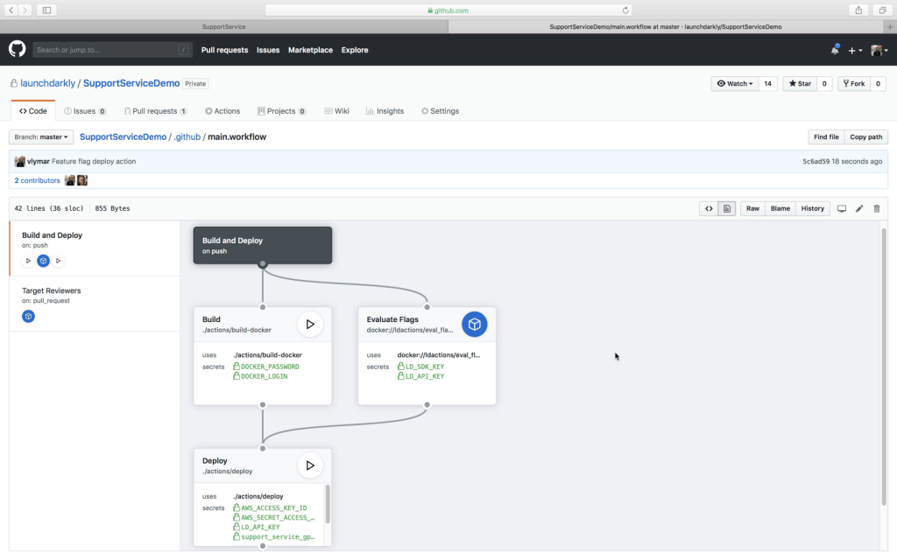Click the Raw button
This screenshot has height=560, width=897.
[x=752, y=208]
